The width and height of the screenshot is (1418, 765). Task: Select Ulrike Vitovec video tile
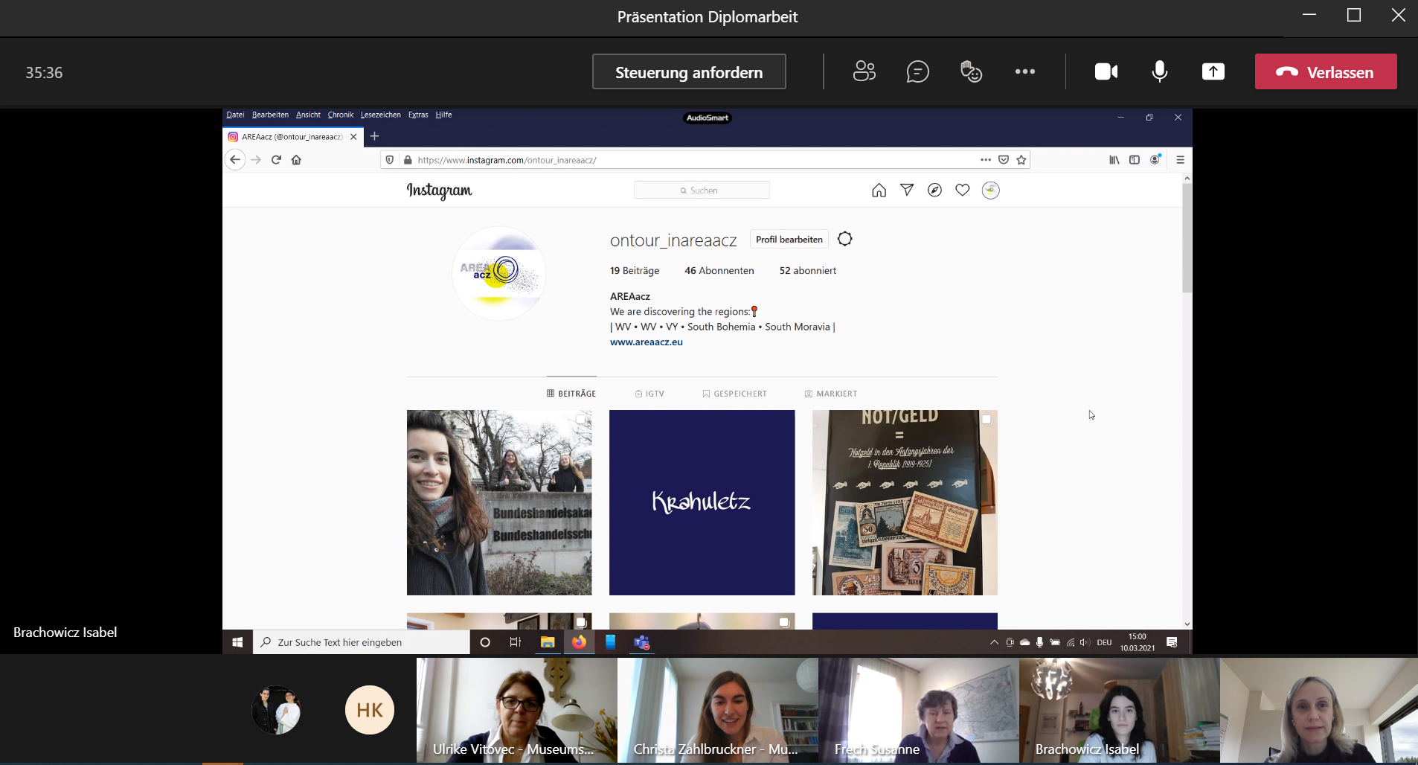tap(517, 710)
